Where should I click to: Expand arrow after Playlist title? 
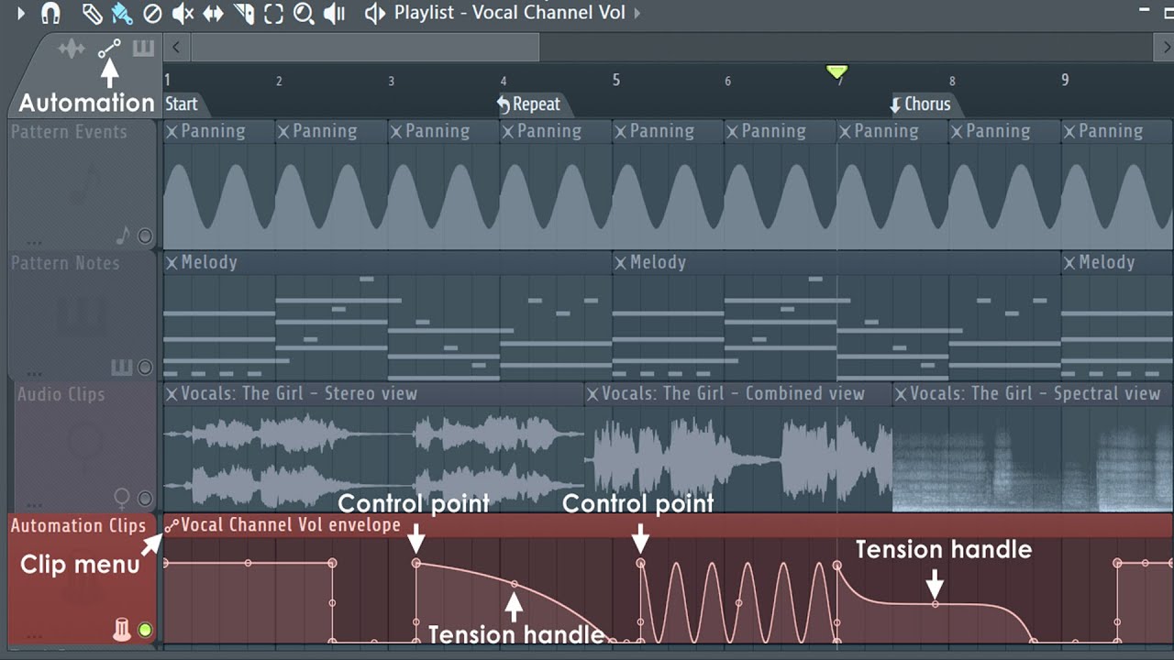click(x=637, y=13)
